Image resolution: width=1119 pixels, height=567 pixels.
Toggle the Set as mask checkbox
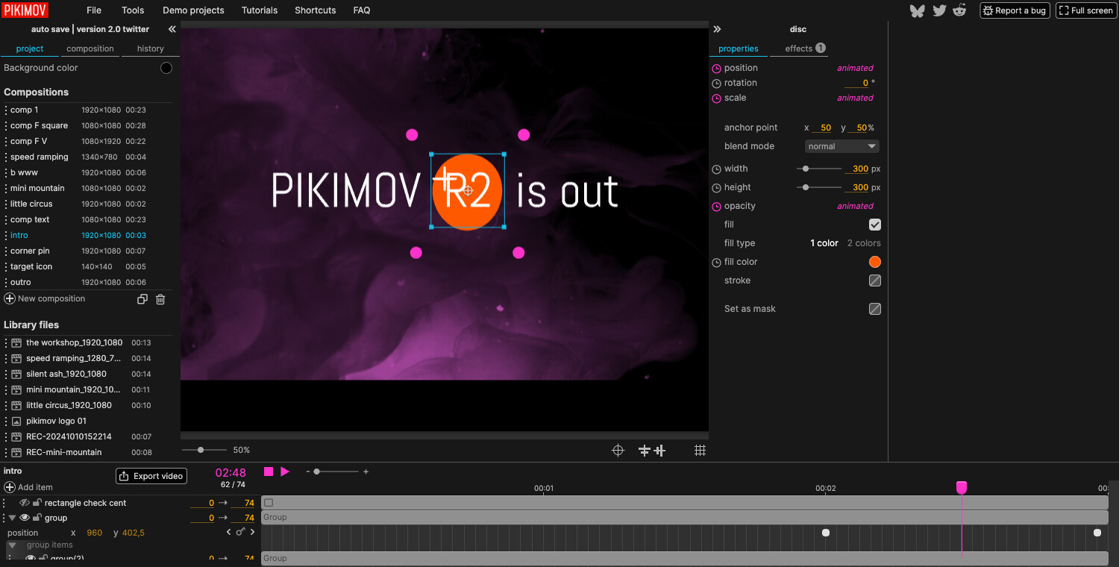875,309
